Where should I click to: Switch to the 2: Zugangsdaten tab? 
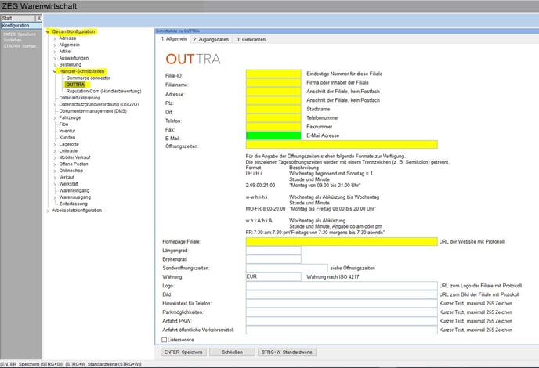(211, 39)
